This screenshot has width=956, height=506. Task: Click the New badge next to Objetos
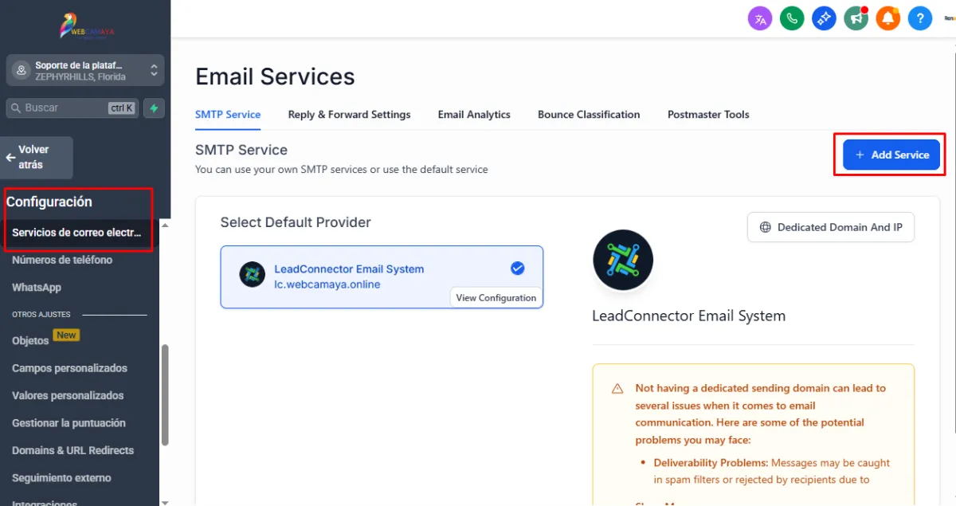pos(66,335)
